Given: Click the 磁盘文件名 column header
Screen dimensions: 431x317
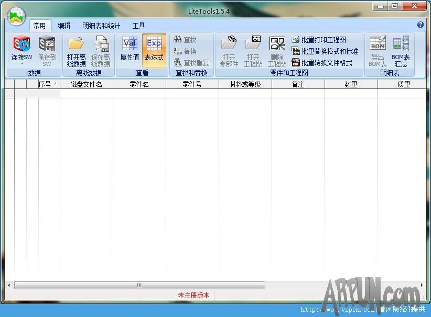Looking at the screenshot, I should coord(87,84).
